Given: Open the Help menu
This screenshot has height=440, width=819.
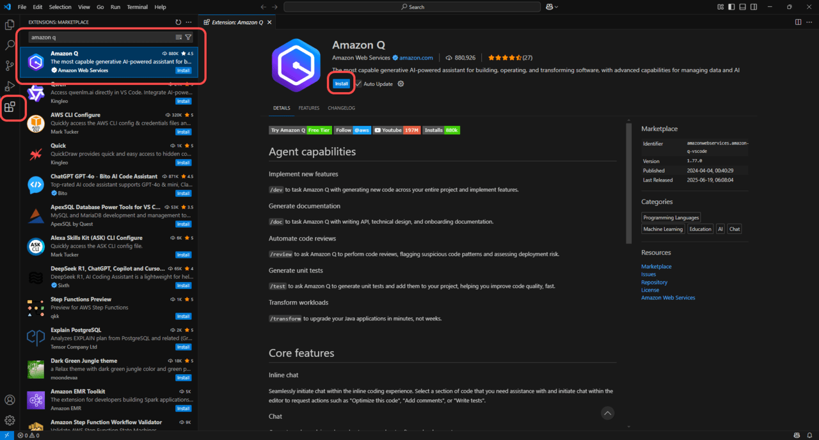Looking at the screenshot, I should point(160,7).
